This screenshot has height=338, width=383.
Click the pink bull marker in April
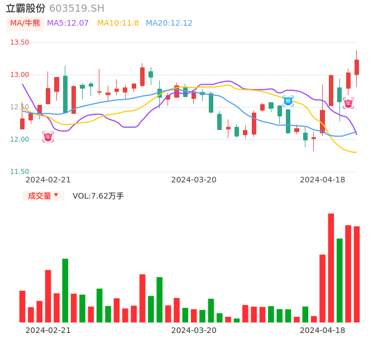[348, 103]
